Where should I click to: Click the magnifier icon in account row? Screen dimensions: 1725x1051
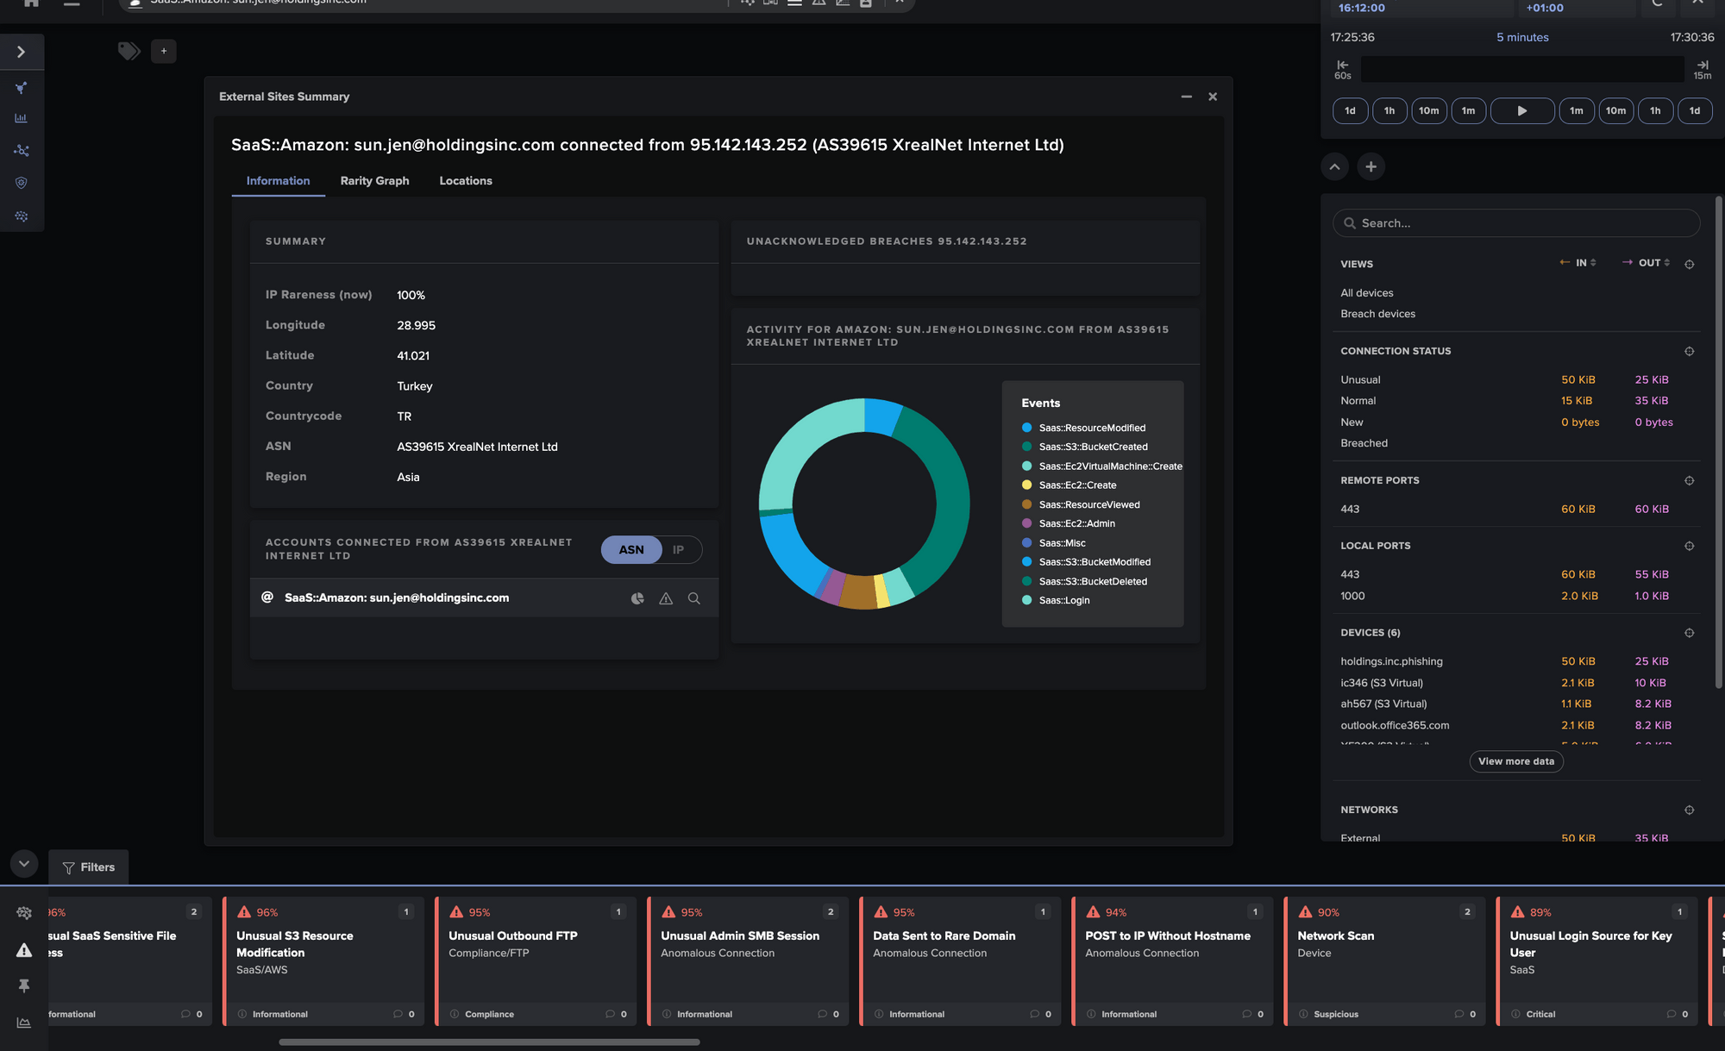[694, 598]
